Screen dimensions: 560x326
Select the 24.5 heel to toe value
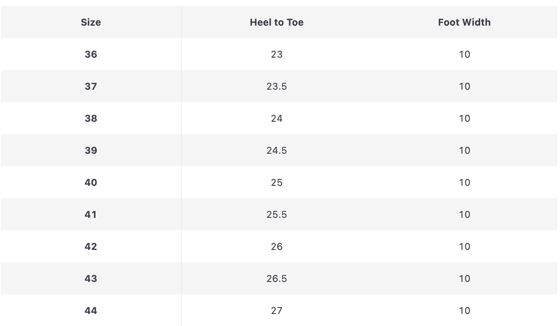coord(276,150)
